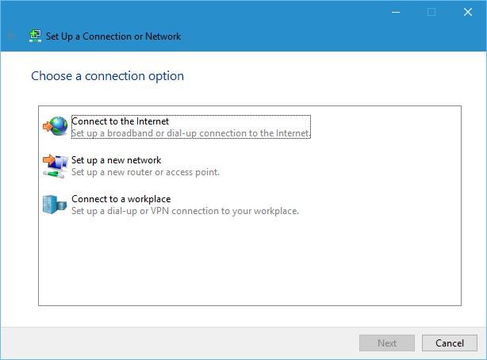
Task: Click the Cancel button
Action: coord(450,343)
